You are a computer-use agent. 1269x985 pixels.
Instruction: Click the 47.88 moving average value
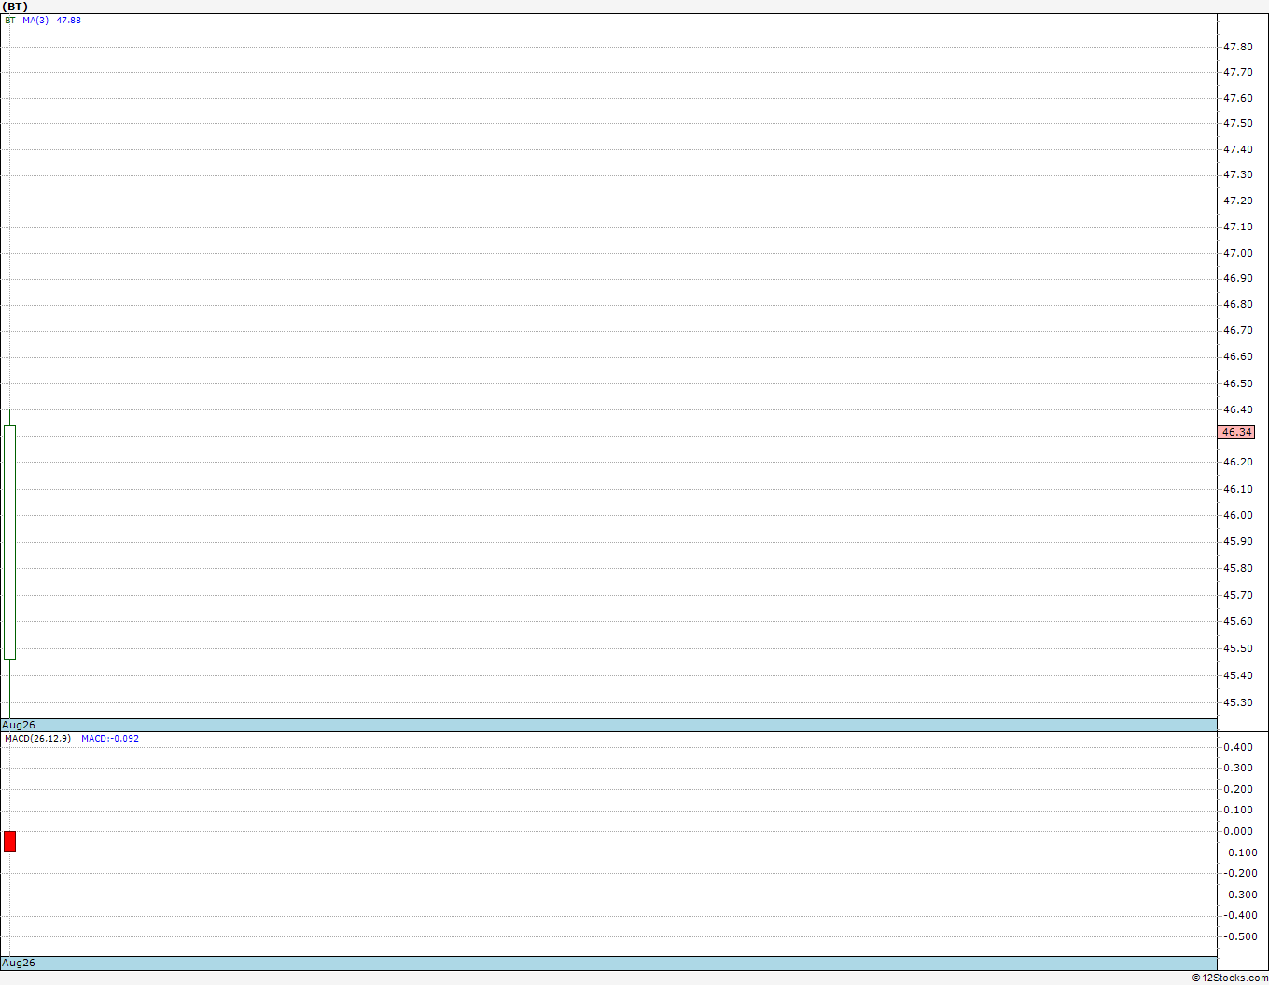click(69, 20)
